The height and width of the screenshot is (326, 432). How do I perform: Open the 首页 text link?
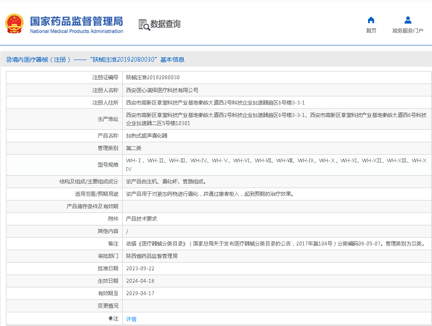[x=371, y=30]
